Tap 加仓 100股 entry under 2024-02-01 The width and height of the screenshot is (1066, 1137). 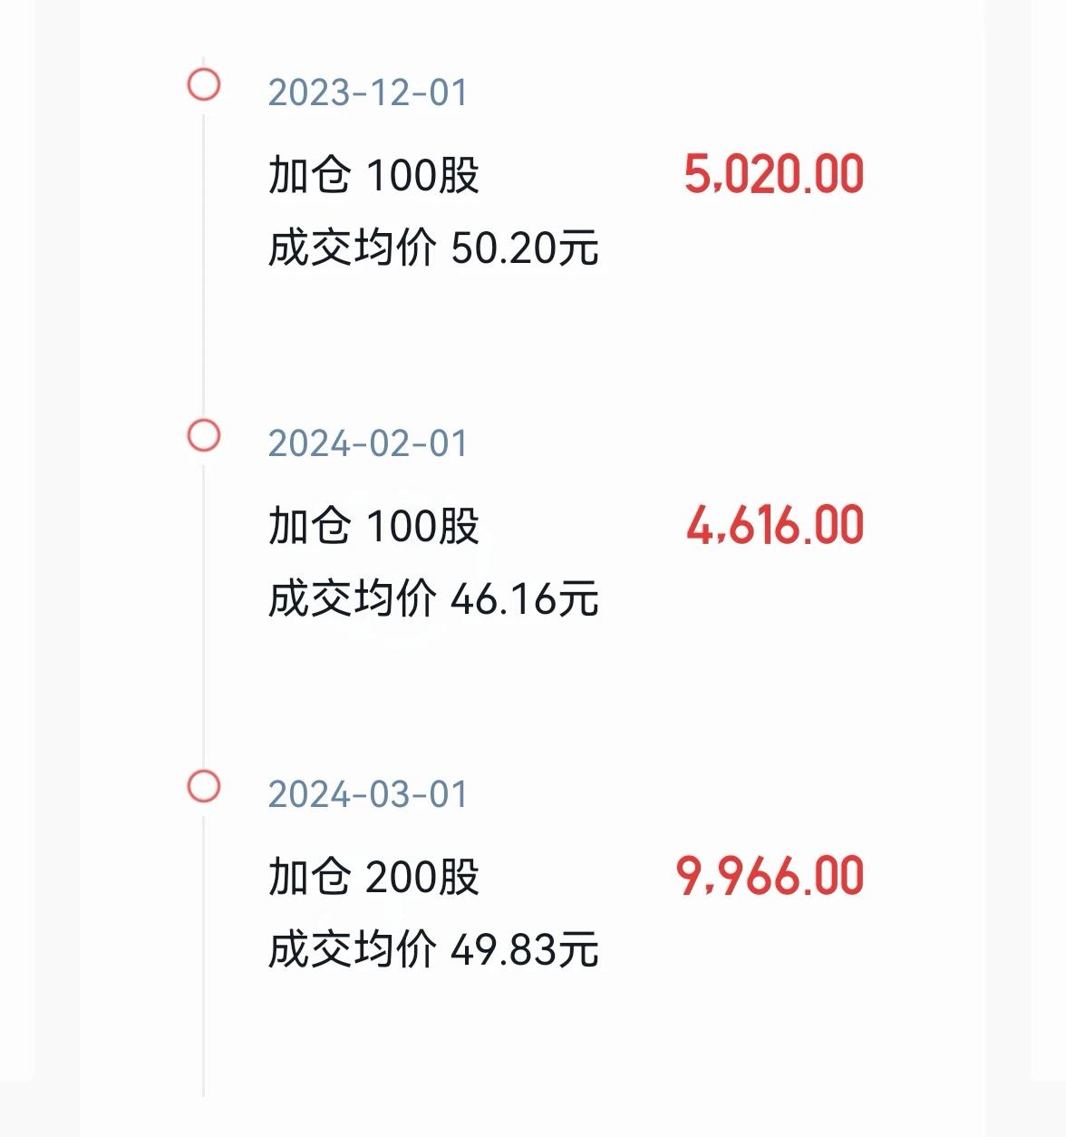373,526
